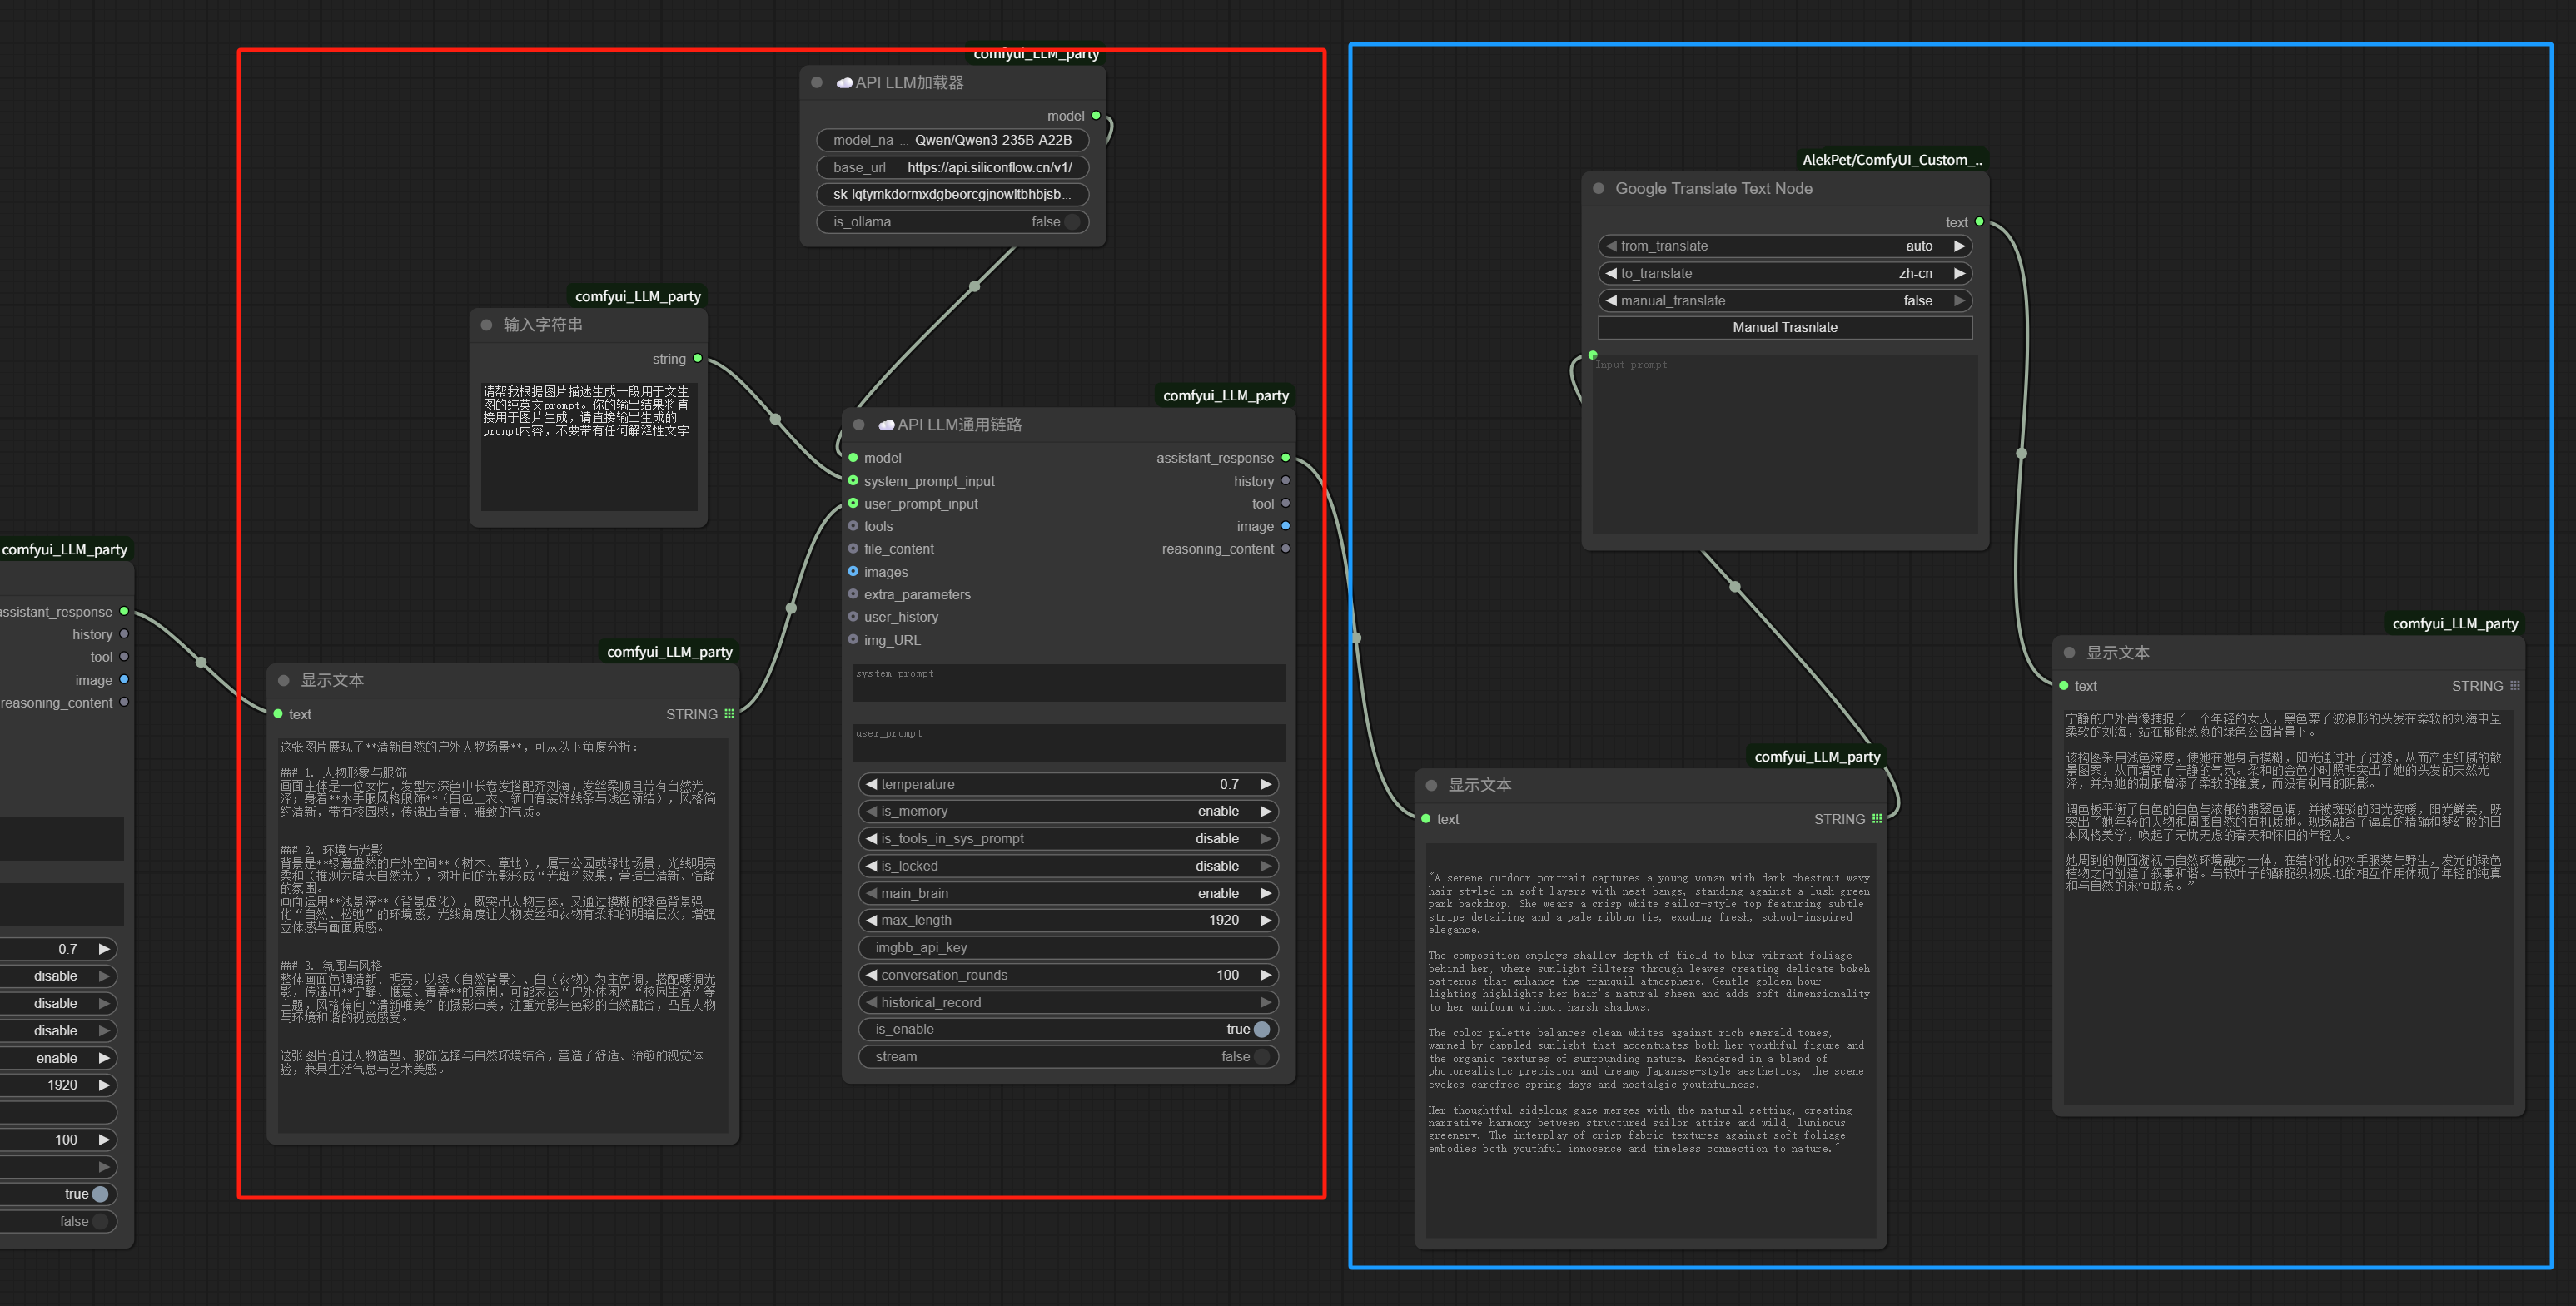This screenshot has height=1306, width=2576.
Task: Click right arrow on is_memory option
Action: 1265,811
